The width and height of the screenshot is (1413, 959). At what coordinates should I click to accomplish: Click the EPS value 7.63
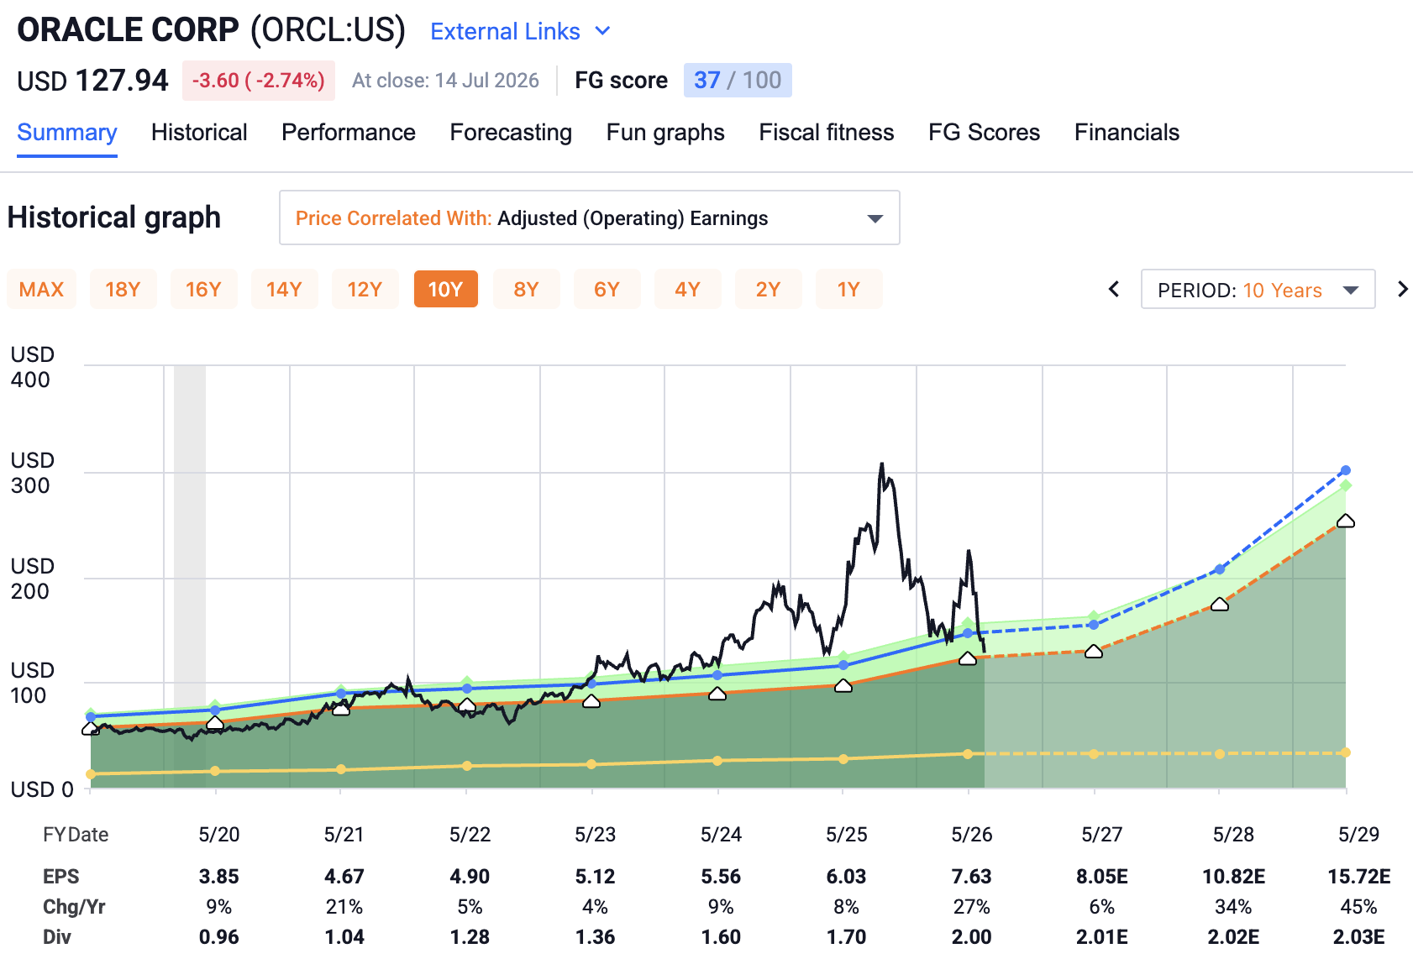pos(972,877)
